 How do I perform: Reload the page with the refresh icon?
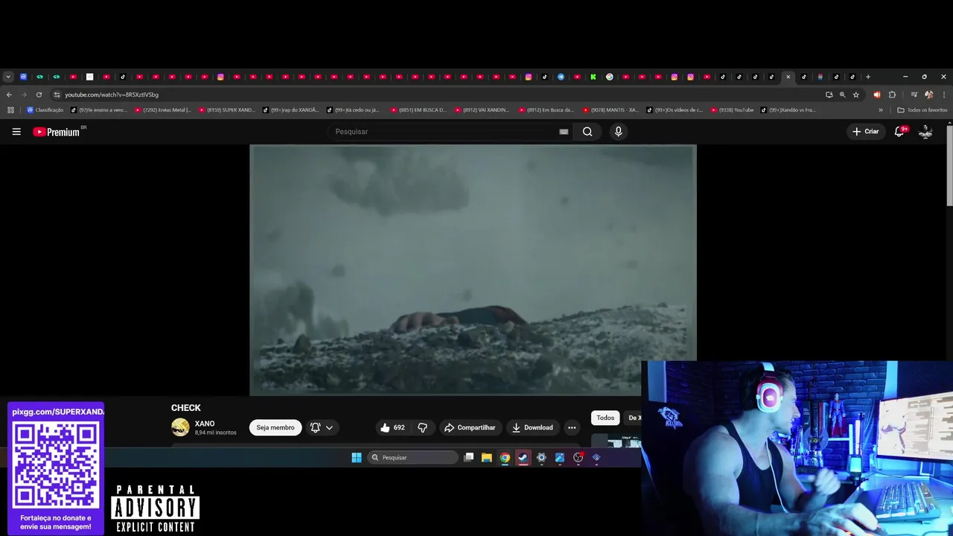(39, 95)
